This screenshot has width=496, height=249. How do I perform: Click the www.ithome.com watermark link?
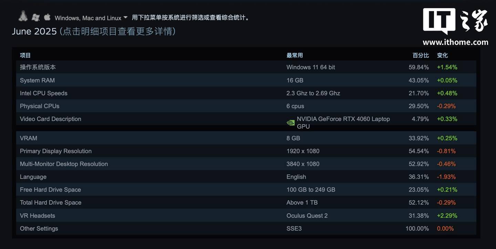455,42
